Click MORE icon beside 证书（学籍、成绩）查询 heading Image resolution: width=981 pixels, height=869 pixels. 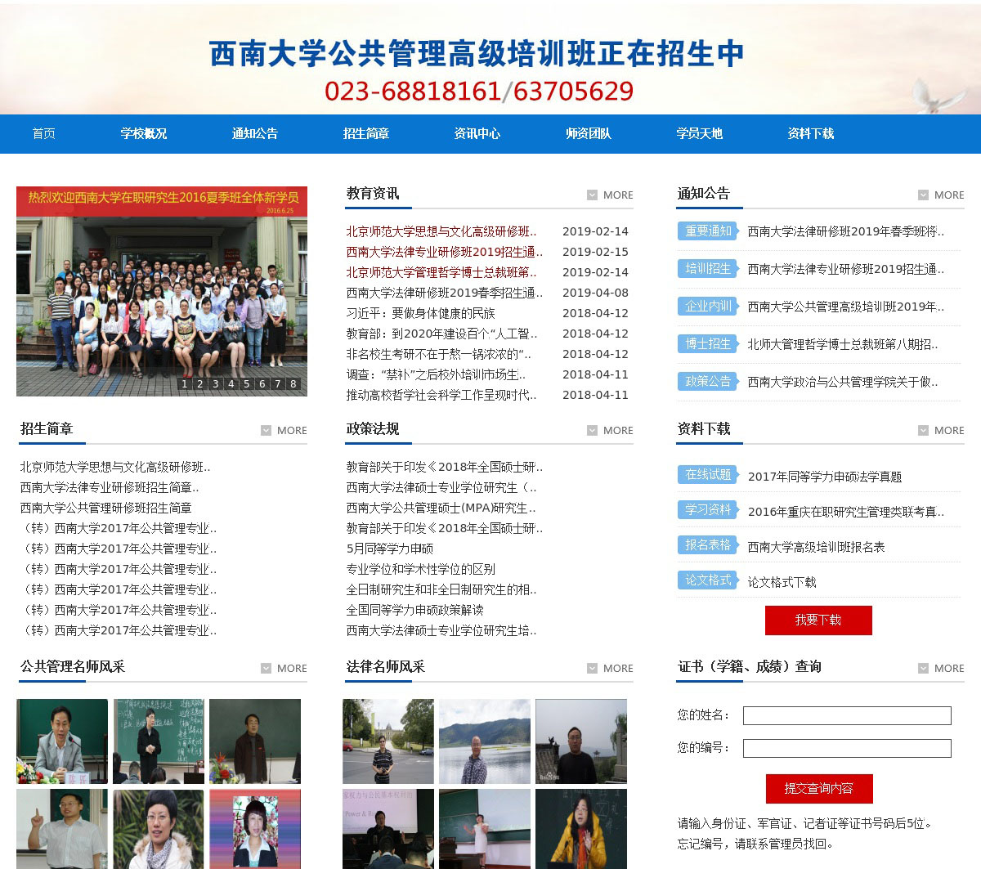[x=941, y=668]
